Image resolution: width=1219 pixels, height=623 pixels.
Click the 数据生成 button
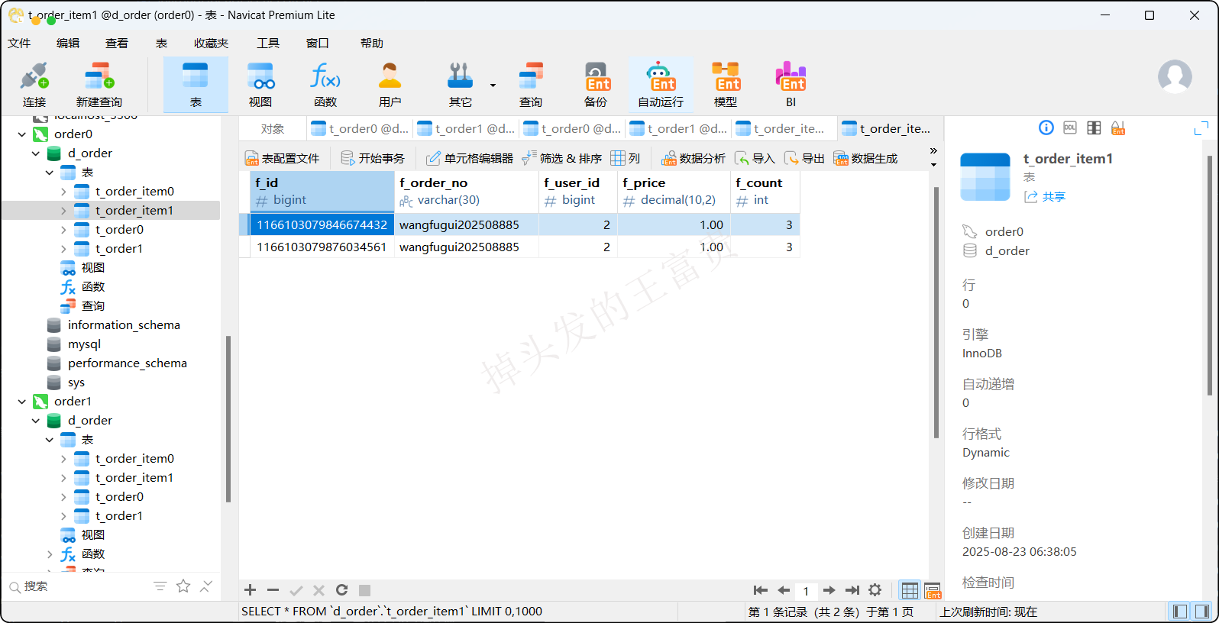point(865,158)
